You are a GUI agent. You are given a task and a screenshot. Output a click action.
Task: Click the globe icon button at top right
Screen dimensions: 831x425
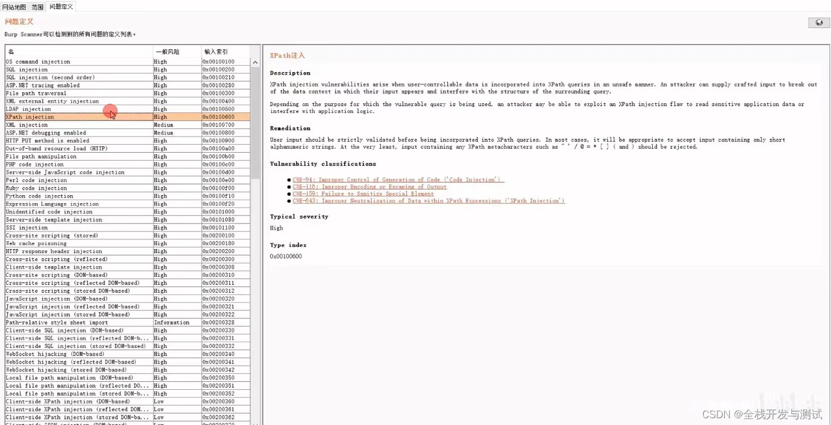[x=819, y=23]
